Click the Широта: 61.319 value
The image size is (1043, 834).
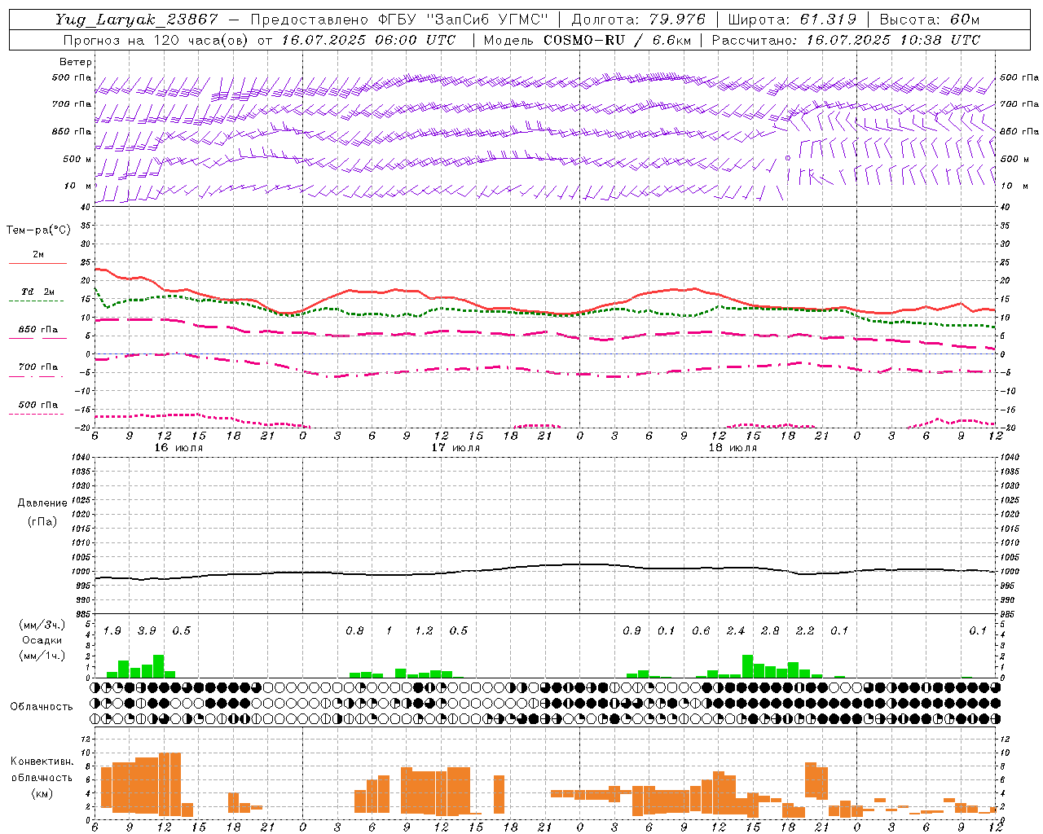click(x=791, y=20)
